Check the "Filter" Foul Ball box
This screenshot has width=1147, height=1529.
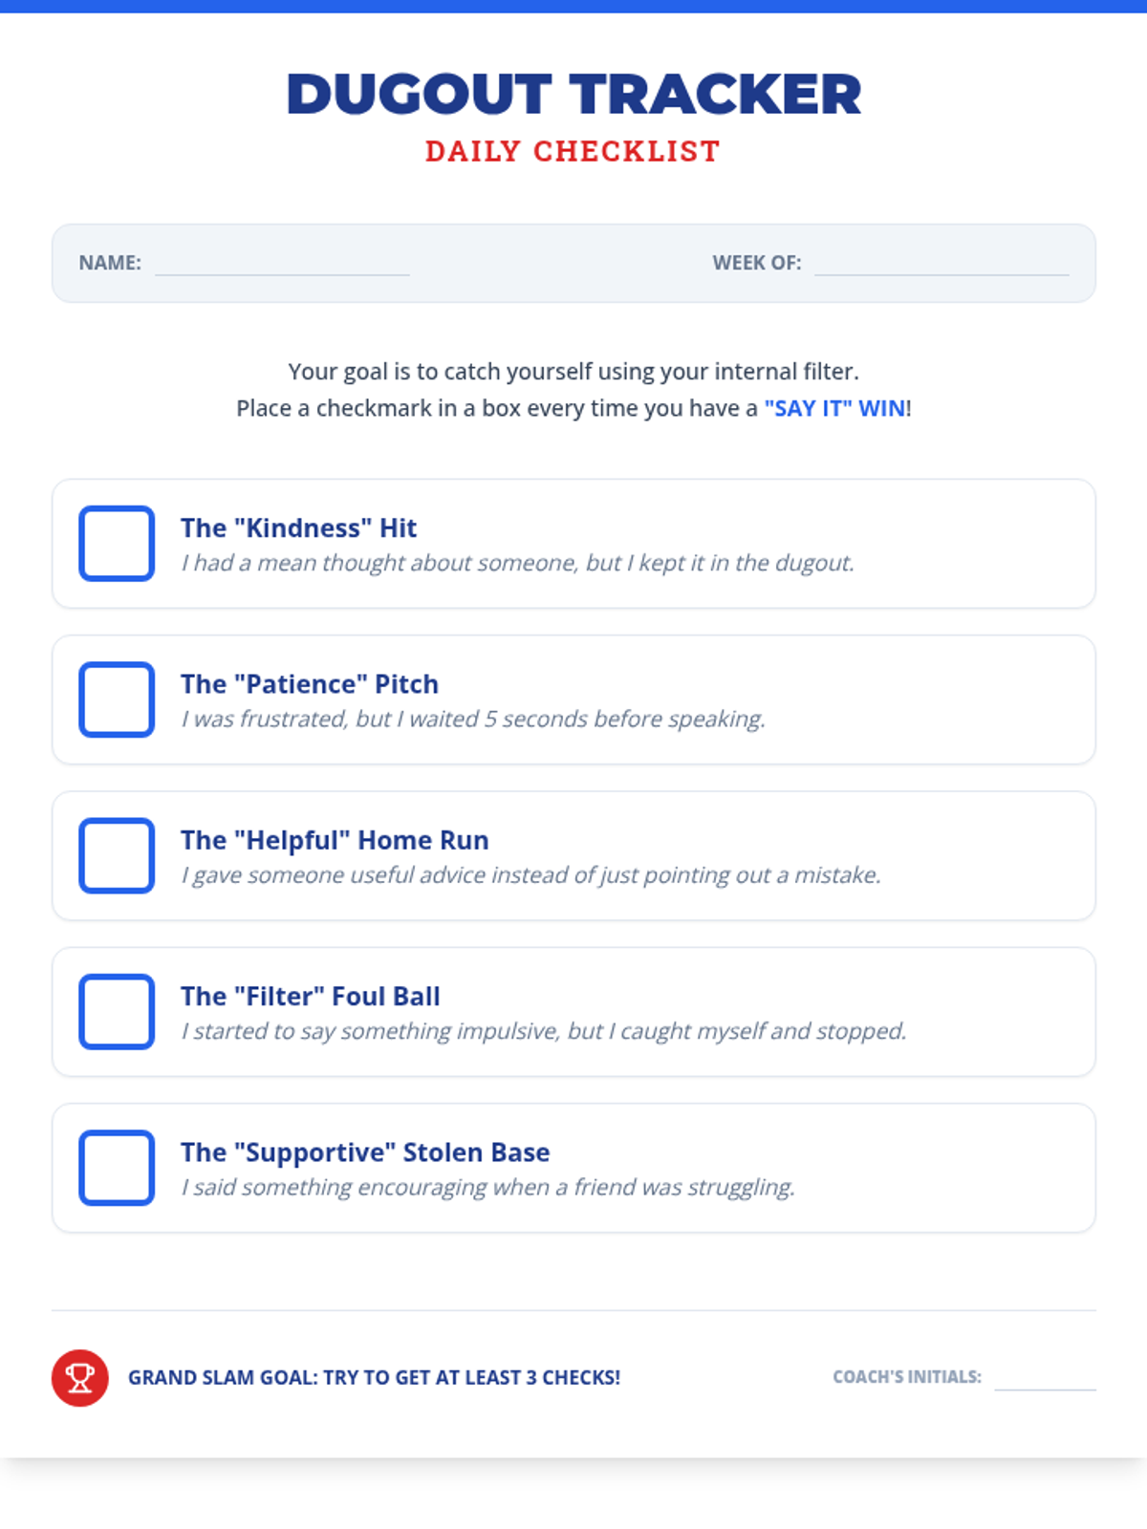(x=117, y=1011)
